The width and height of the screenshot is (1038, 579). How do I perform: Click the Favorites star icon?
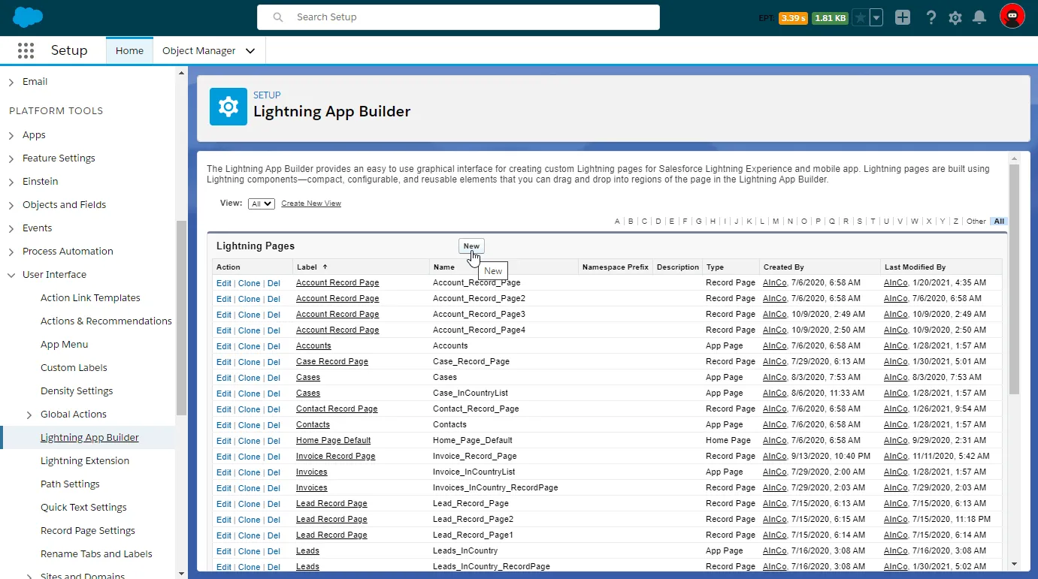860,18
